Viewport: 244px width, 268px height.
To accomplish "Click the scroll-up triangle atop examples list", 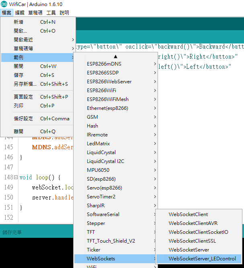I will (116, 56).
